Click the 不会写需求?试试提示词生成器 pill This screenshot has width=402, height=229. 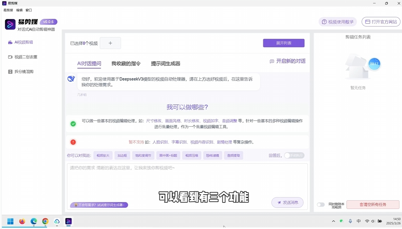99,205
